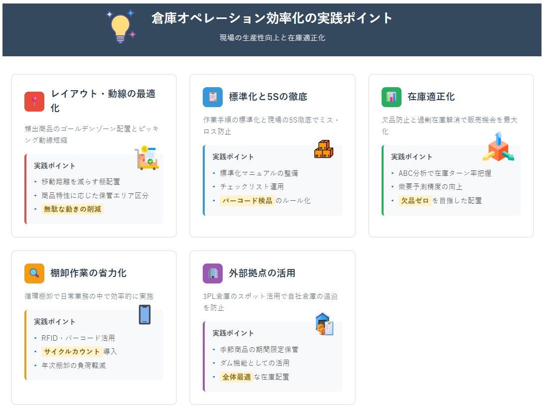Image resolution: width=545 pixels, height=410 pixels.
Task: Click the bullet ABC分析で在庫ターン率把握
Action: pos(444,173)
